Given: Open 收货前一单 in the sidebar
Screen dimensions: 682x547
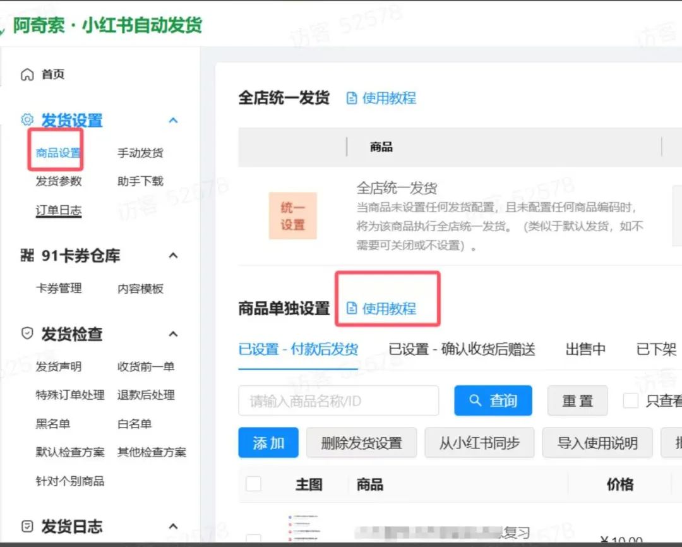Looking at the screenshot, I should (x=146, y=367).
